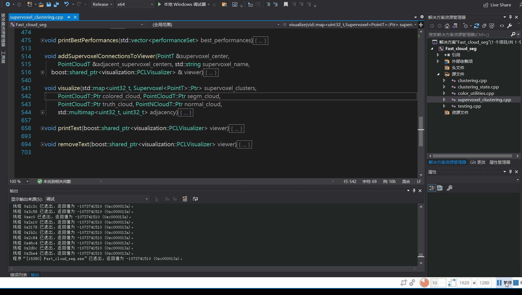Toggle categorized view in Properties panel

(x=432, y=188)
